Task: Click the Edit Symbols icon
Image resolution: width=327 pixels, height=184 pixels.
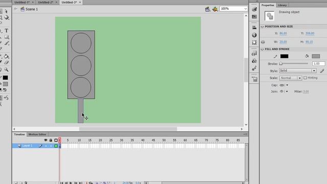Action: coord(215,9)
